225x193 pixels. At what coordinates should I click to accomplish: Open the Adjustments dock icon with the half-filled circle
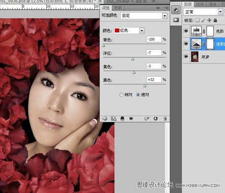176,10
